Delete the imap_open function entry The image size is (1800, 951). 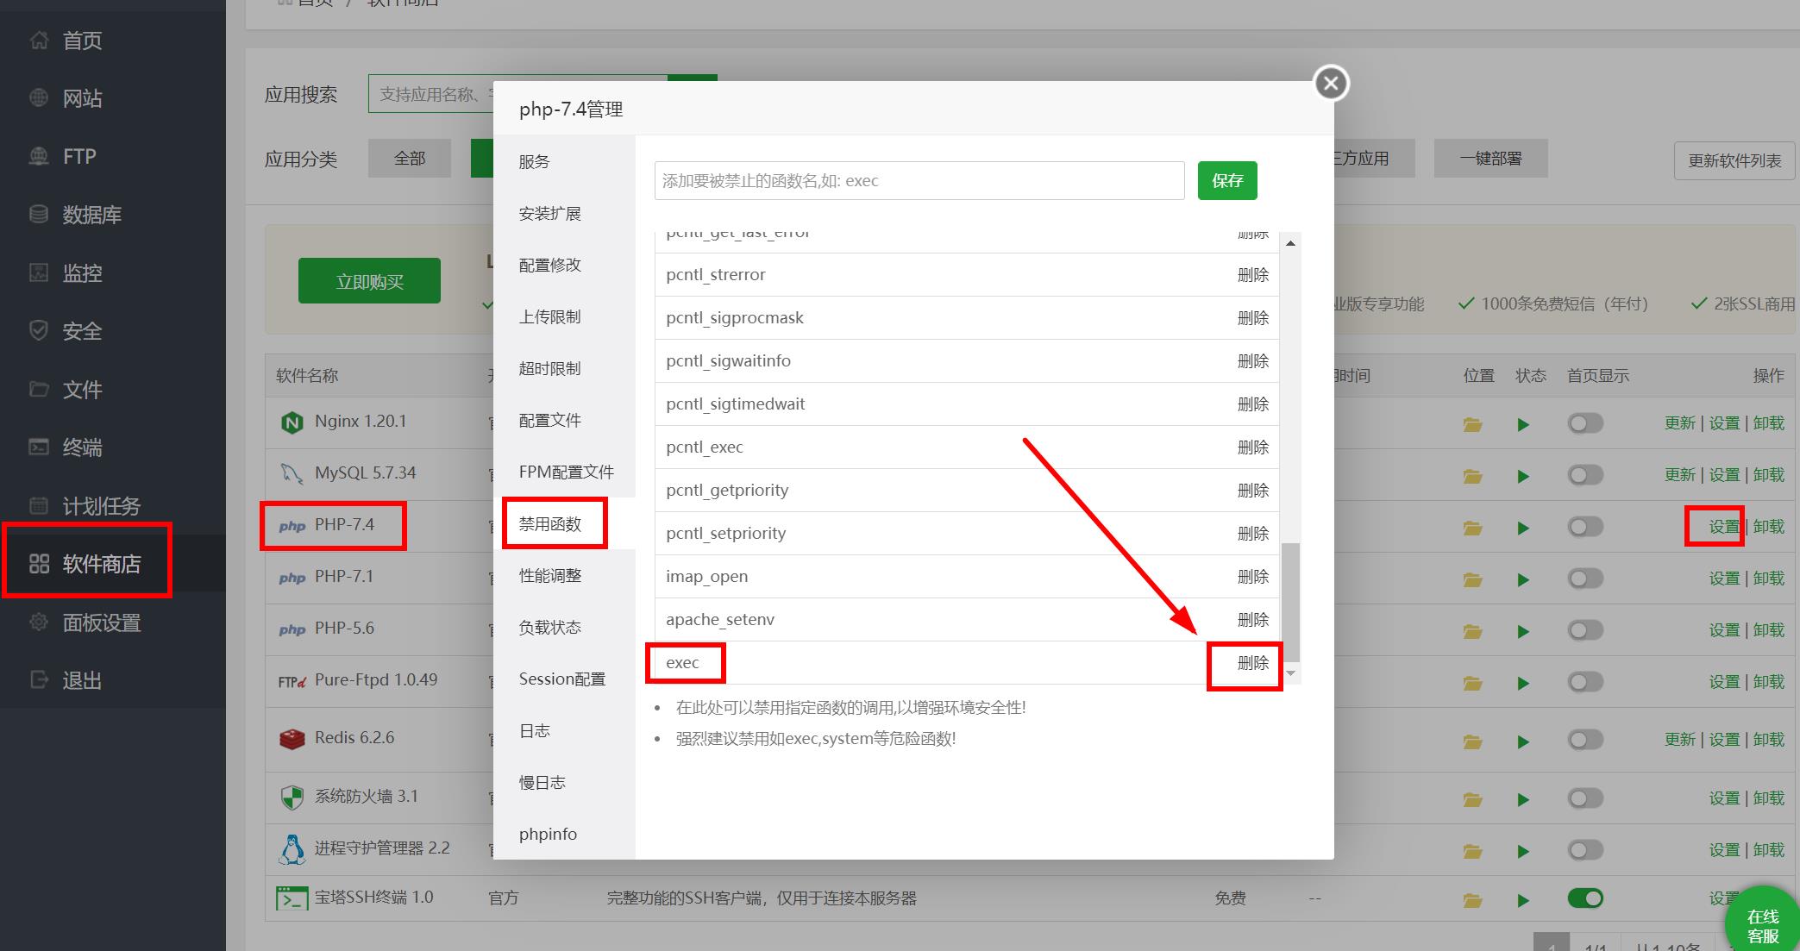(x=1252, y=577)
